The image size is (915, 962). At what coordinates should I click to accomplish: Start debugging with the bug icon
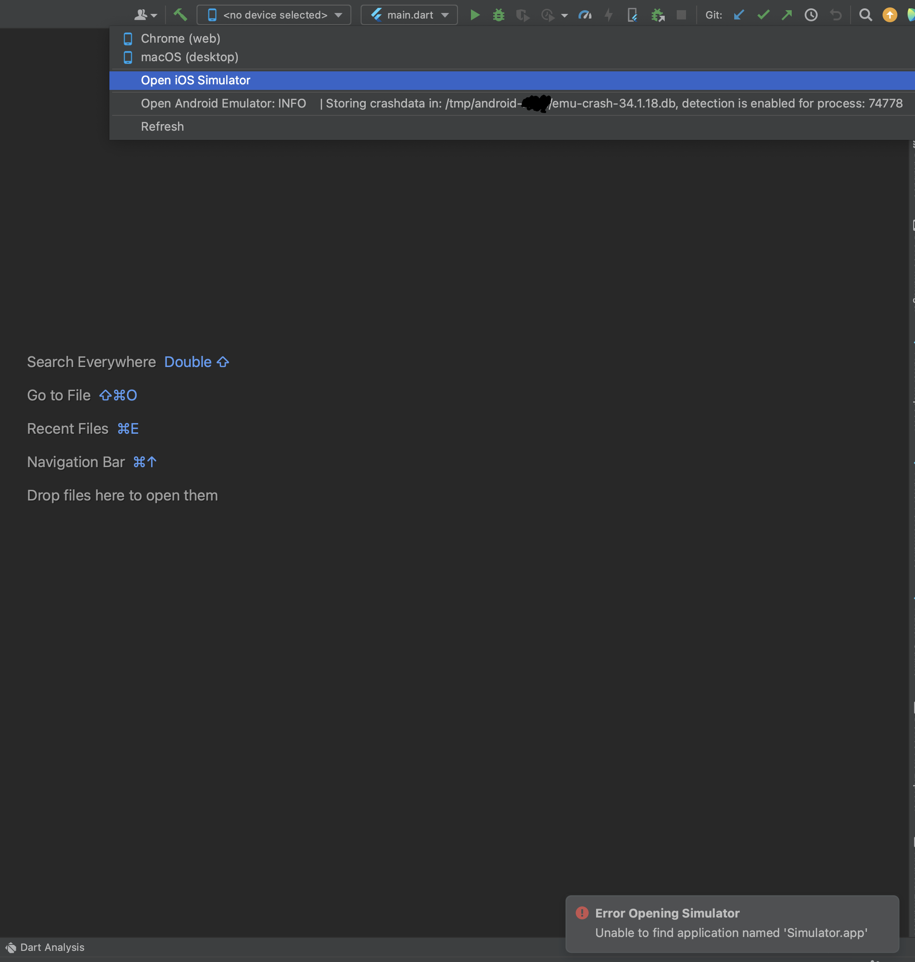click(x=498, y=15)
